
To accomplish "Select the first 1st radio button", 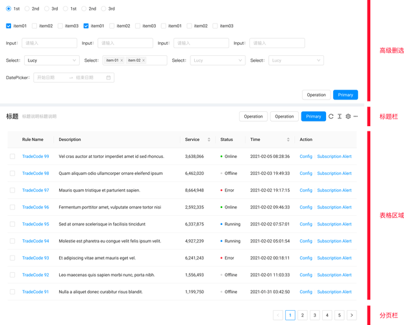I will click(x=8, y=8).
